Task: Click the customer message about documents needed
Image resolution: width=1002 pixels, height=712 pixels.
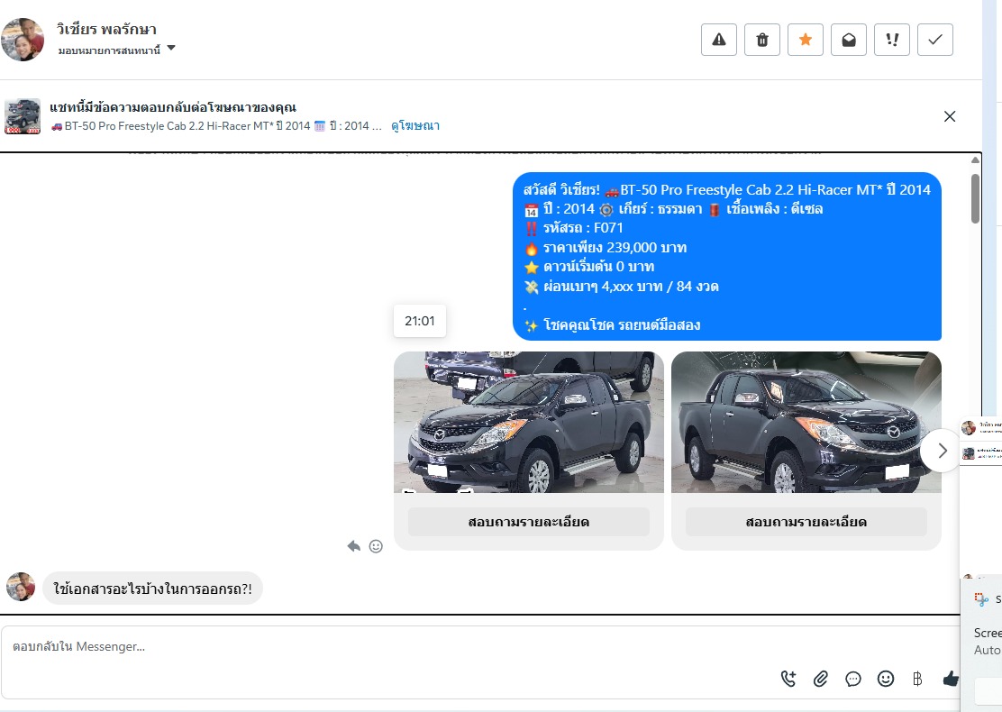Action: coord(152,588)
